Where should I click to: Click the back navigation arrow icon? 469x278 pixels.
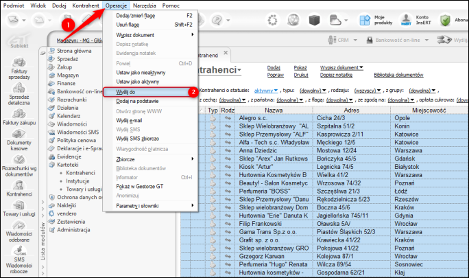(x=14, y=20)
